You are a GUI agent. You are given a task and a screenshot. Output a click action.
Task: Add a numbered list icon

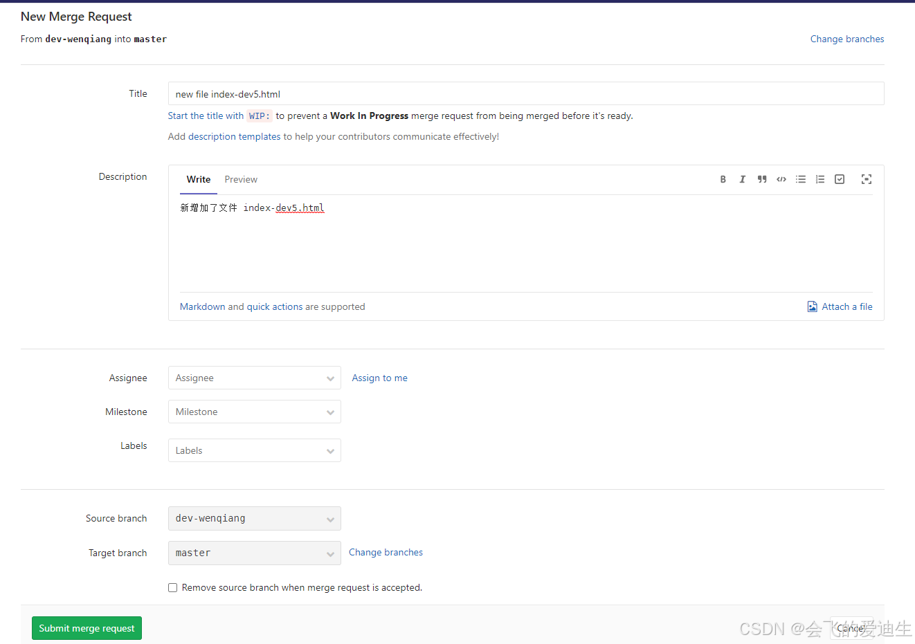(820, 179)
